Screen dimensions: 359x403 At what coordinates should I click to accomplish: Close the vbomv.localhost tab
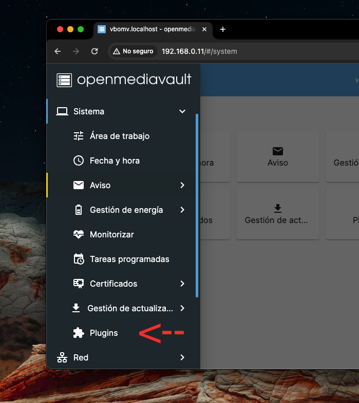204,29
